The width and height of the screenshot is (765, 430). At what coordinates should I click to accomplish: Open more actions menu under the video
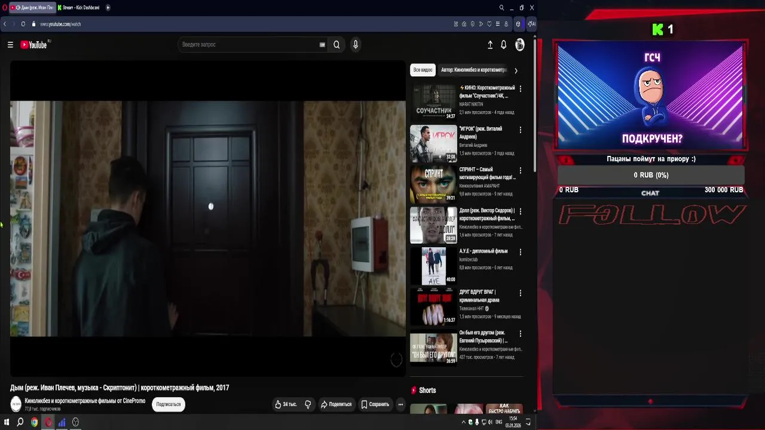tap(400, 404)
